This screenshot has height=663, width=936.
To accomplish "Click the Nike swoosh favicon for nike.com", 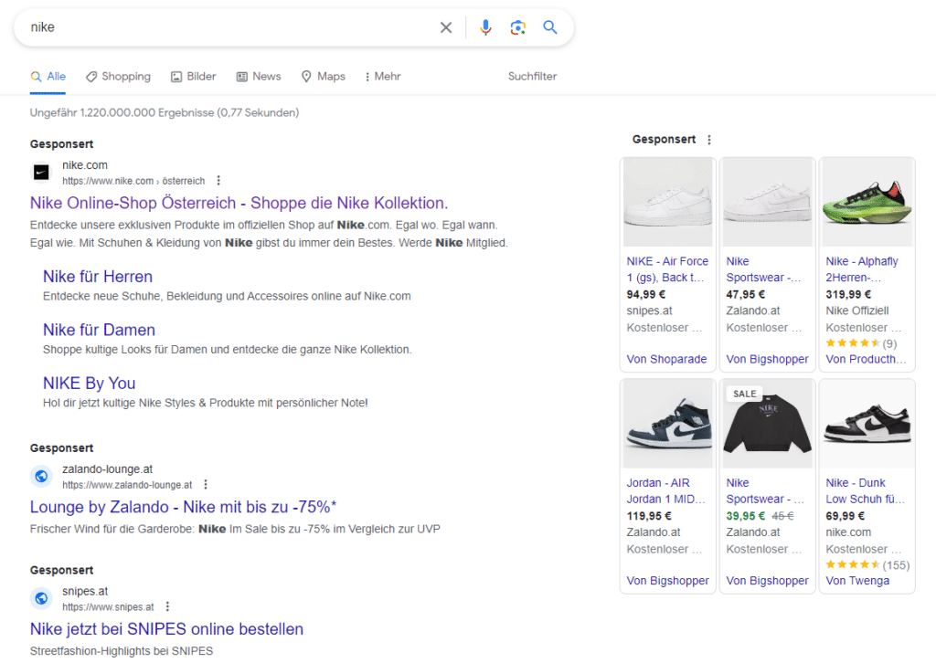I will 41,173.
